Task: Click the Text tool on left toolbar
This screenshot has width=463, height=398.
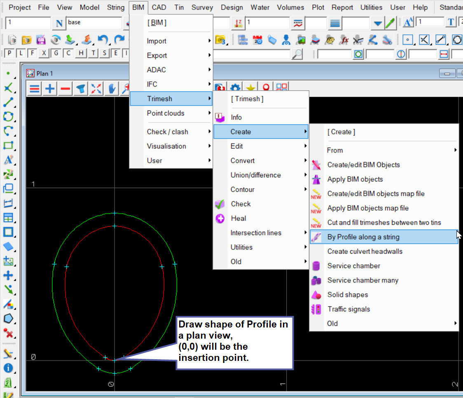Action: pyautogui.click(x=8, y=160)
